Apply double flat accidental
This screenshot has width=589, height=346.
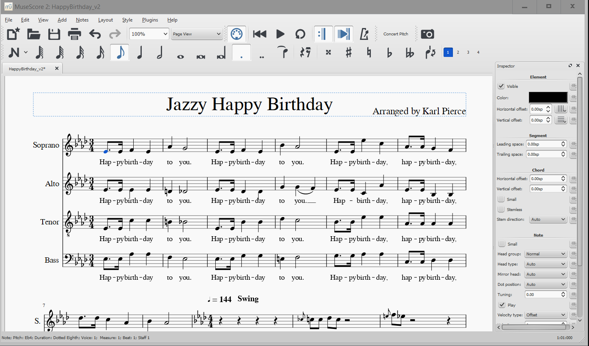tap(409, 52)
